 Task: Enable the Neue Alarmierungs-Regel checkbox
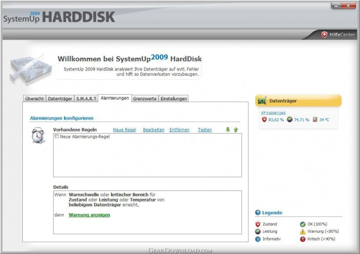click(x=57, y=136)
